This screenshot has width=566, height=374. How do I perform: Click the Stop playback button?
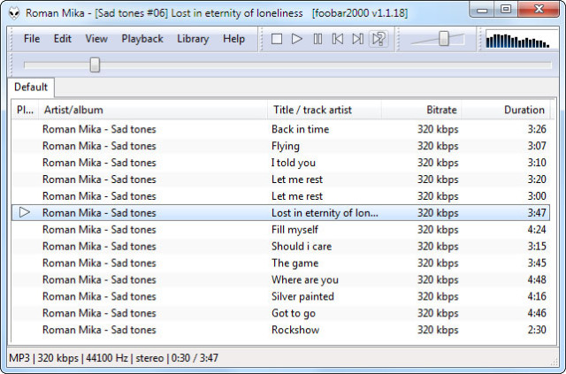(277, 39)
